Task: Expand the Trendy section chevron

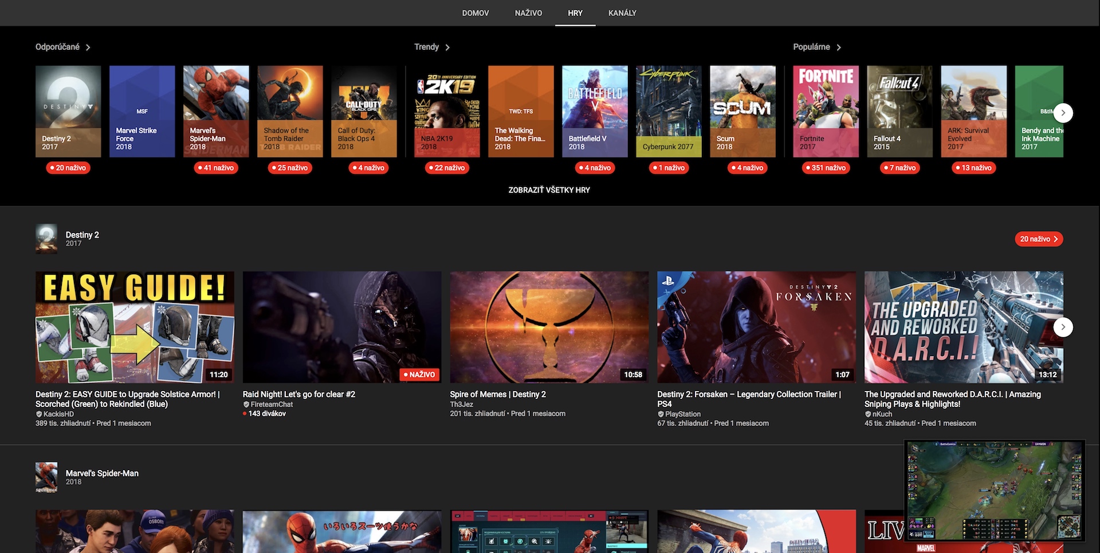Action: [447, 48]
